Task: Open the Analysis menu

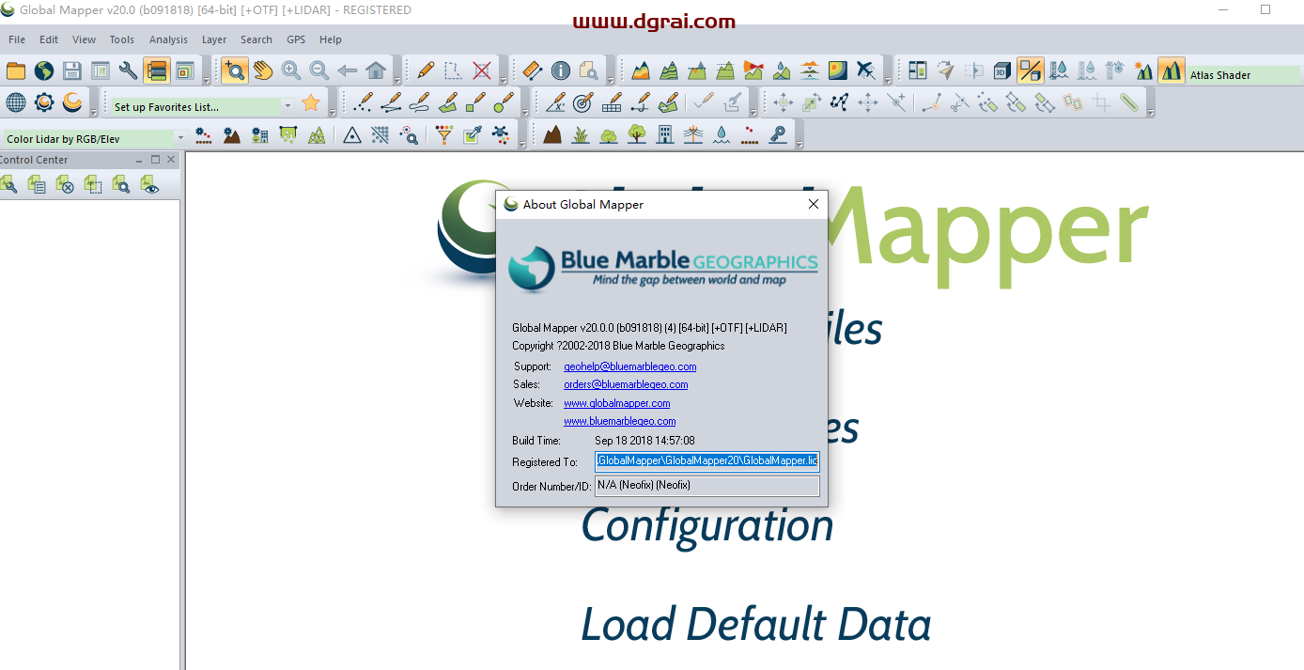Action: coord(168,39)
